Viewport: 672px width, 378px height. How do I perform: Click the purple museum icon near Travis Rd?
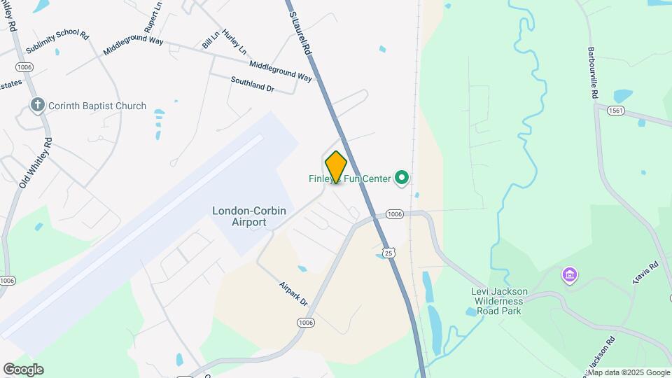[x=570, y=275]
